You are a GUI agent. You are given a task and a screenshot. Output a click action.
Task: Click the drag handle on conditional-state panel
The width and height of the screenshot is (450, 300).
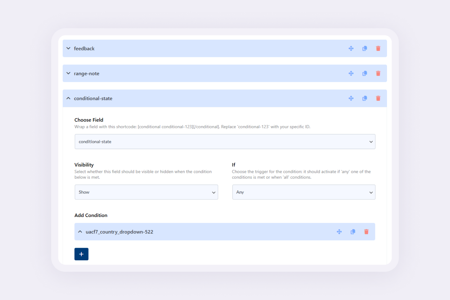(x=351, y=98)
